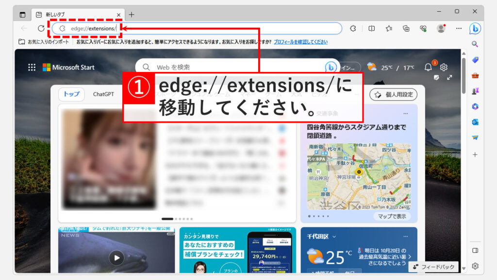The image size is (497, 280).
Task: Open the blurred top news thumbnail
Action: pyautogui.click(x=109, y=159)
